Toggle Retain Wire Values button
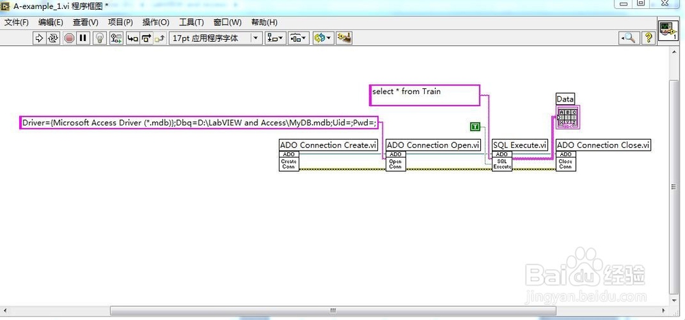Screen dimensions: 685x320 (116, 38)
